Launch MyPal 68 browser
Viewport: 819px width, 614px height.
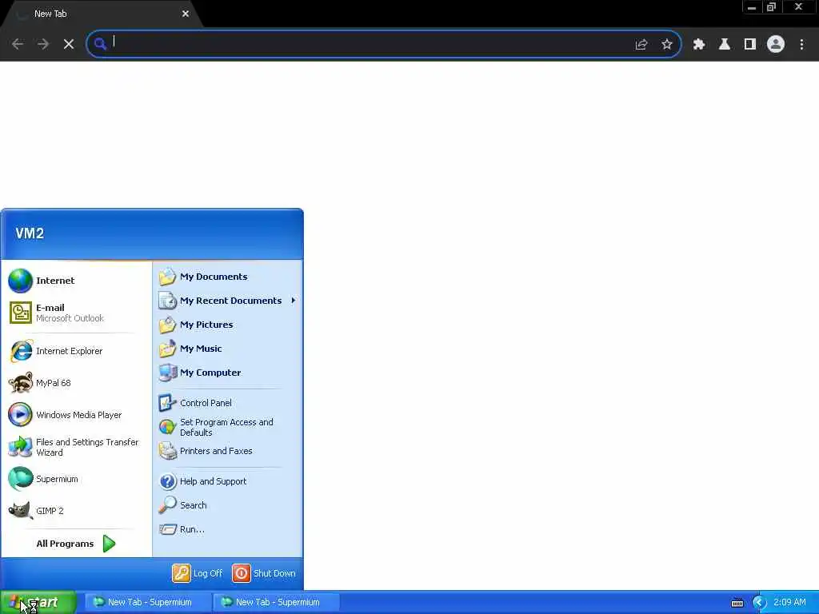pyautogui.click(x=76, y=383)
